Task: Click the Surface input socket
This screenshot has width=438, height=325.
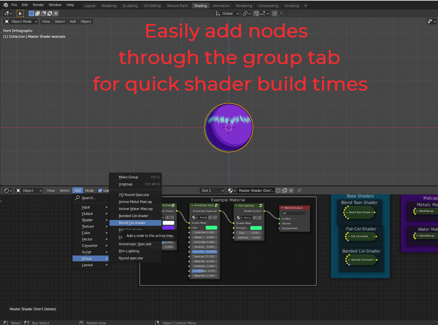Action: [x=279, y=219]
